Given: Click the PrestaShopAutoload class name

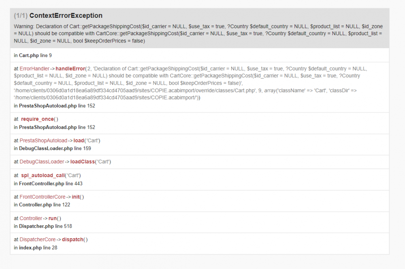Looking at the screenshot, I should click(43, 140).
